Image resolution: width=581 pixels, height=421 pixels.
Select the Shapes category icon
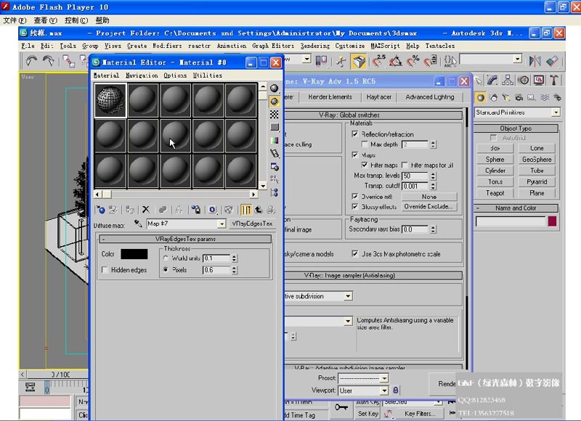pyautogui.click(x=494, y=98)
